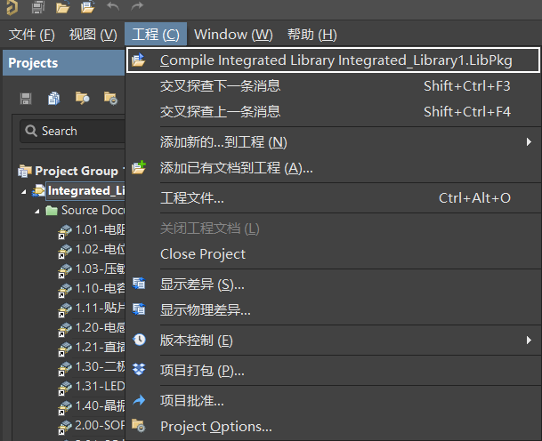
Task: Select 显示差异 (S)... menu entry
Action: [333, 285]
